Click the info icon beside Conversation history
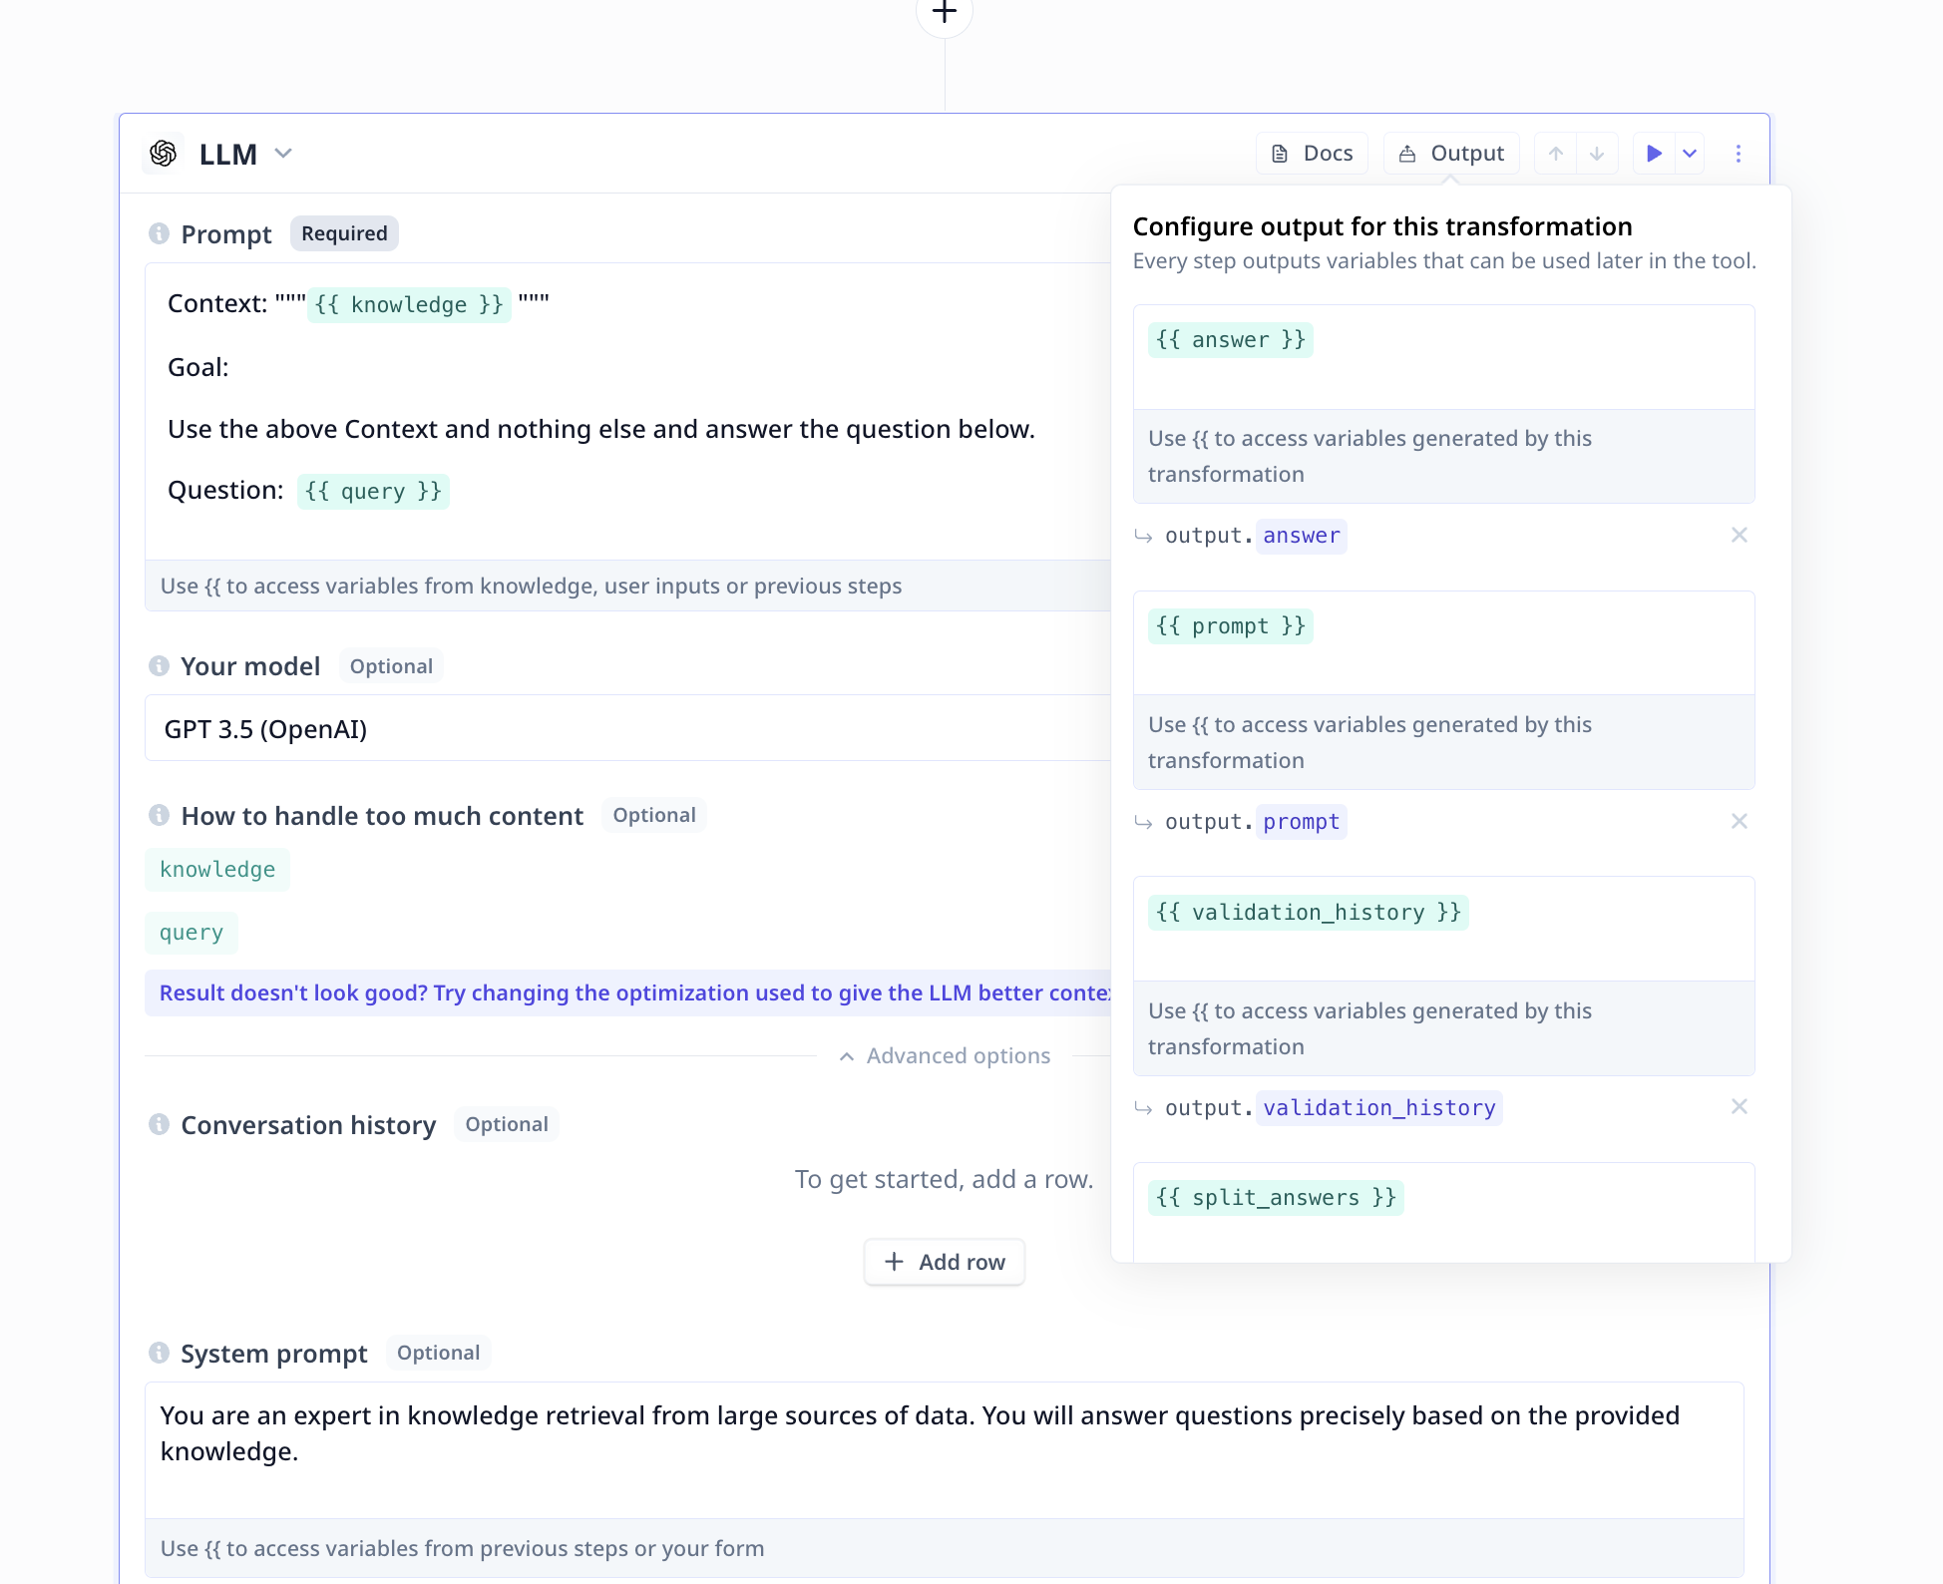Viewport: 1943px width, 1584px height. pos(159,1125)
